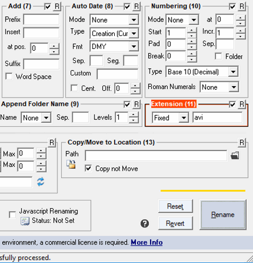Click the R reset button for Copy/Move to Location (13)
Screen dimensions: 253x263
click(242, 143)
